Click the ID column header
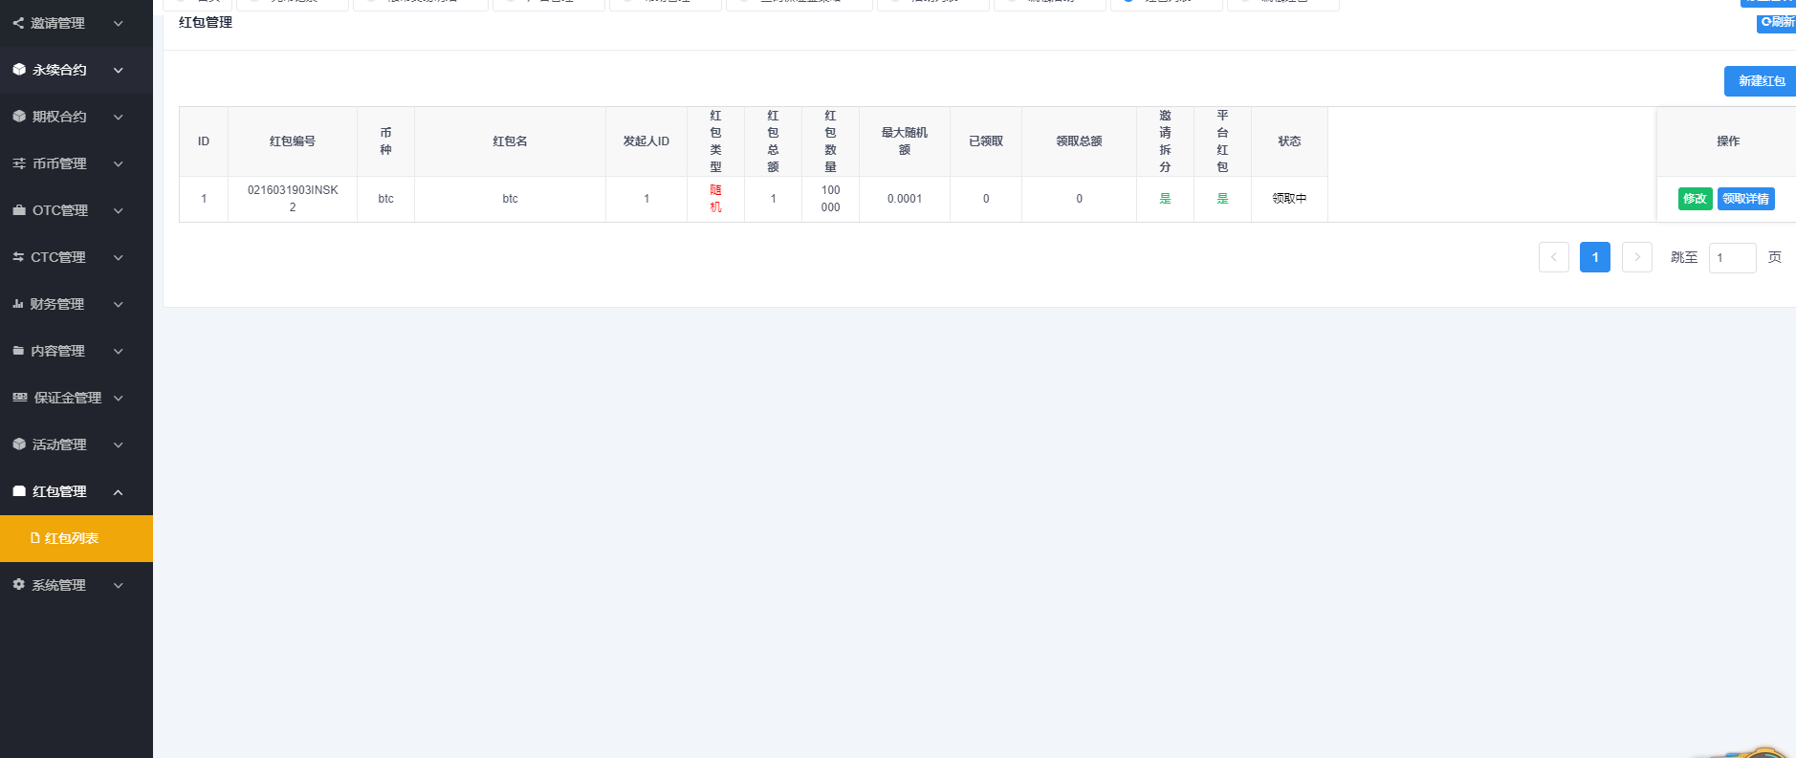 tap(204, 141)
